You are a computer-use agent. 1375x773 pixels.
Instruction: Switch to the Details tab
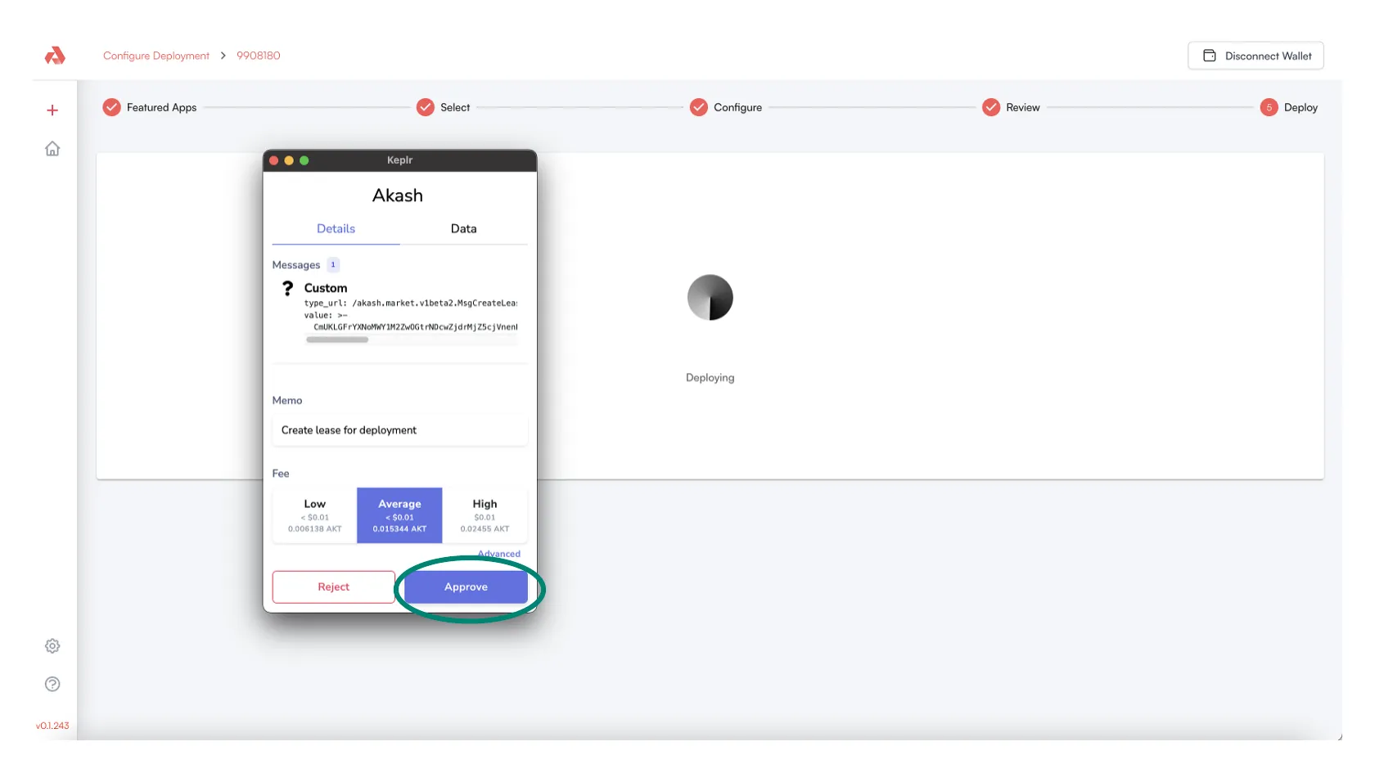tap(336, 229)
